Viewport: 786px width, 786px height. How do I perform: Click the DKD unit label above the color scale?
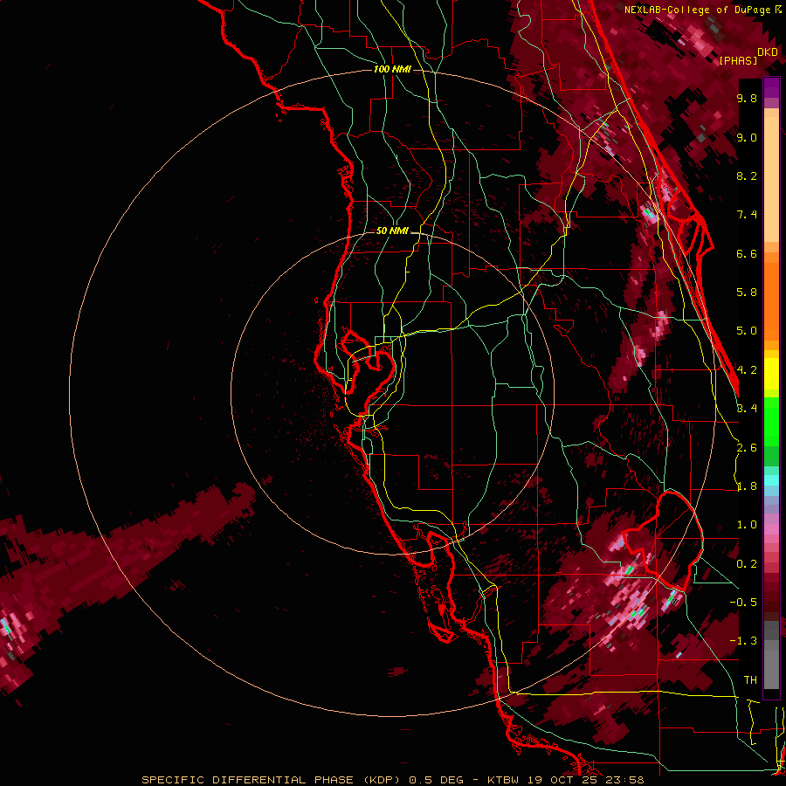(x=768, y=52)
